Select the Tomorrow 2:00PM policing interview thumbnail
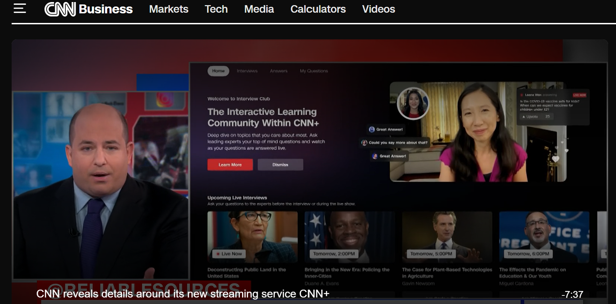Image resolution: width=616 pixels, height=304 pixels. (349, 237)
